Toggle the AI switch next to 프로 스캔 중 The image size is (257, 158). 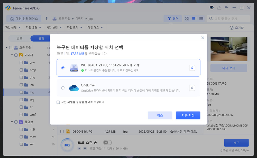click(x=107, y=142)
